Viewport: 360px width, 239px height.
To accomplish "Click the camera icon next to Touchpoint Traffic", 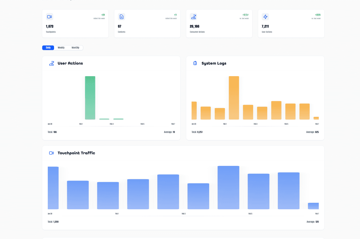I will [x=51, y=153].
